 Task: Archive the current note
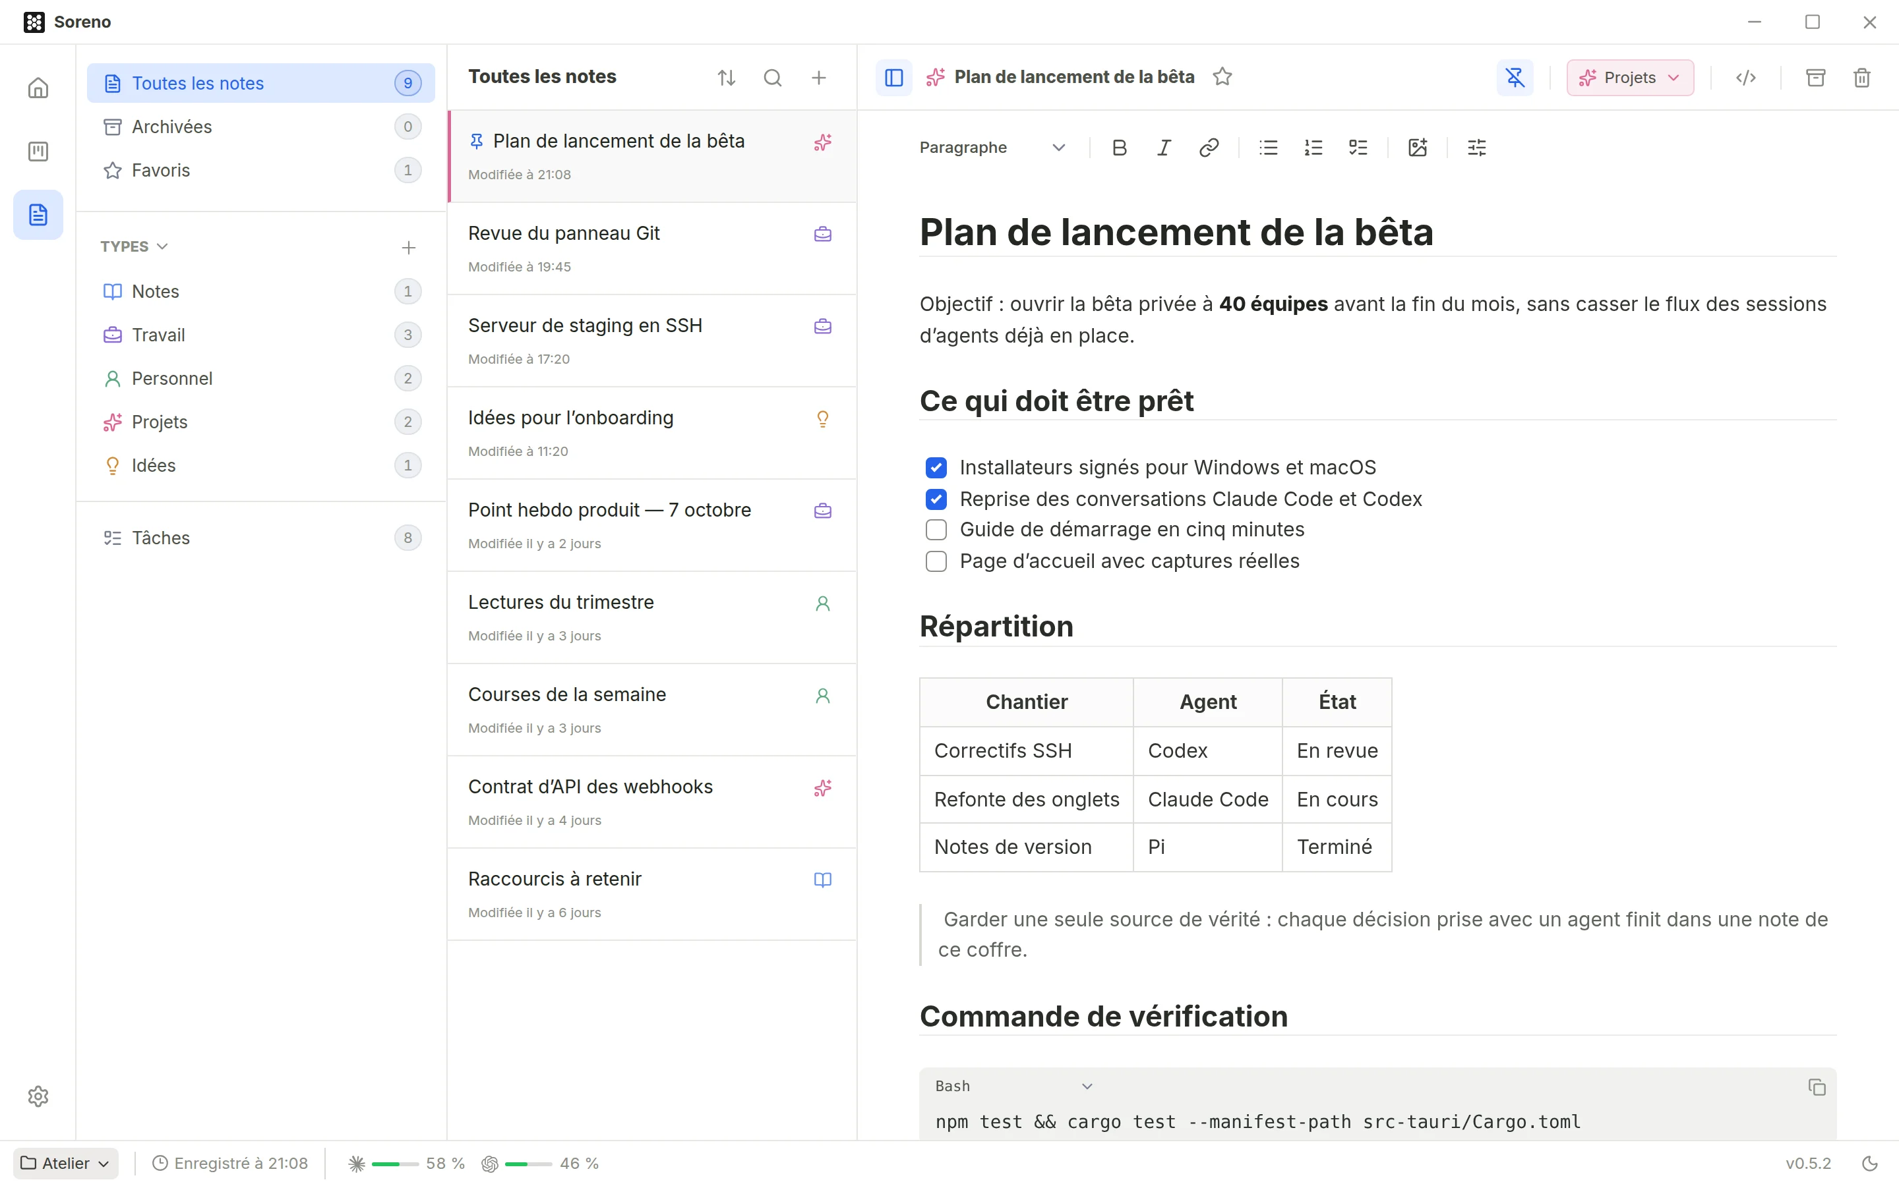[1816, 78]
